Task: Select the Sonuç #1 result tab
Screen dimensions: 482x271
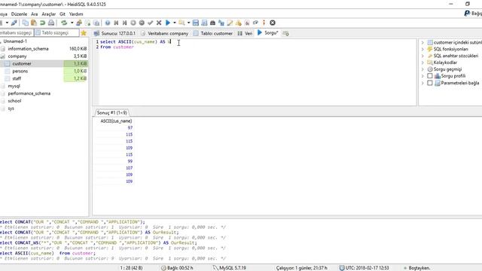Action: point(112,113)
